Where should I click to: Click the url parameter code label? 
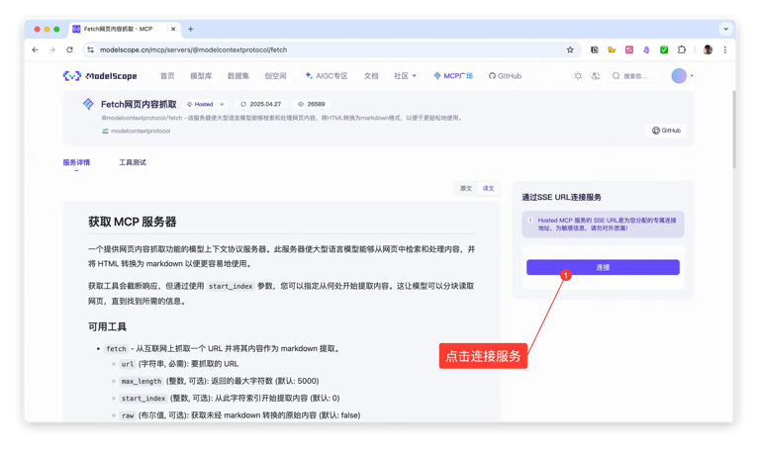128,364
